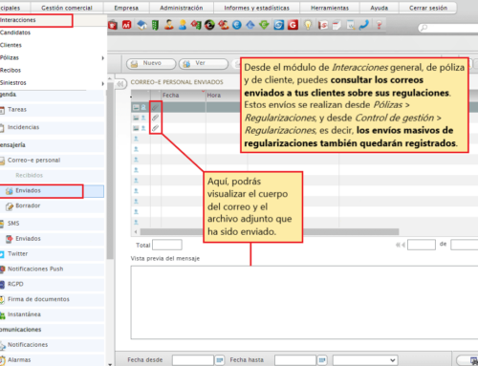Image resolution: width=478 pixels, height=366 pixels.
Task: Click the horizontal scrollbar under the list
Action: pyautogui.click(x=270, y=231)
